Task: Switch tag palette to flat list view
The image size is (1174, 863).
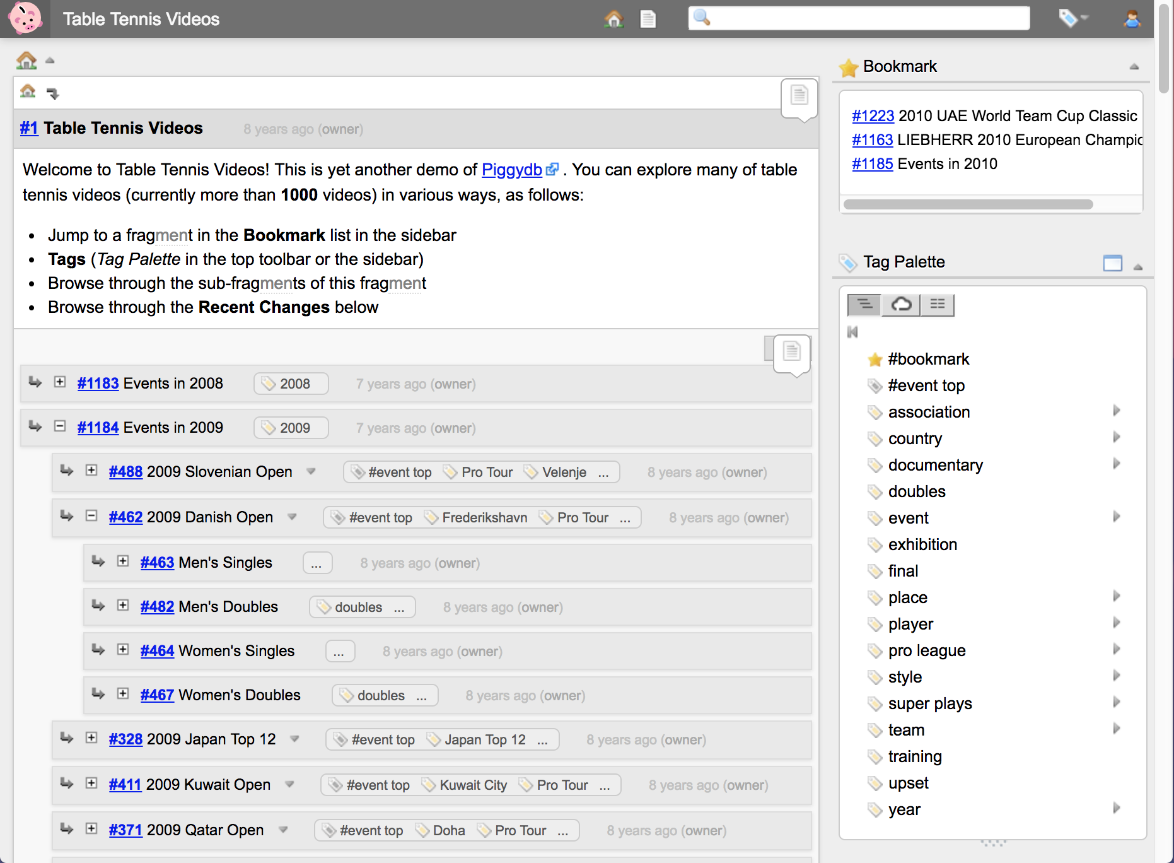Action: tap(937, 305)
